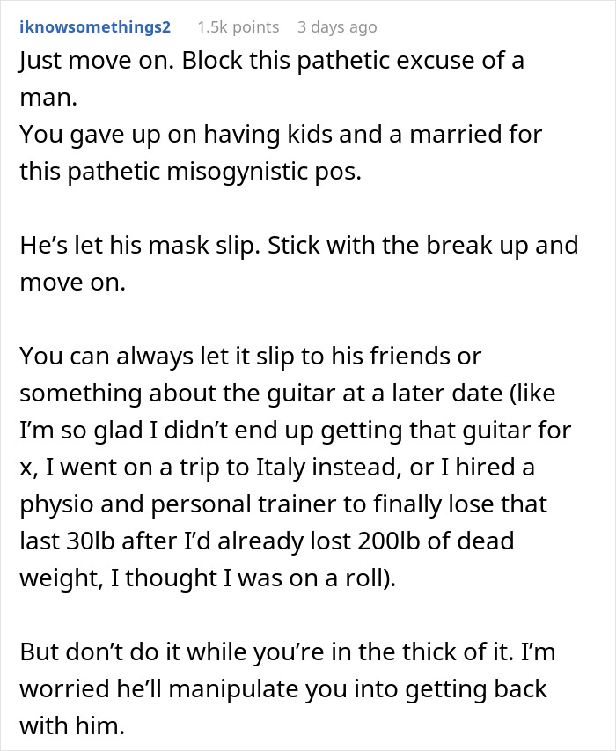This screenshot has width=616, height=751.
Task: Click the line 'But don't do it while you're'
Action: (287, 652)
